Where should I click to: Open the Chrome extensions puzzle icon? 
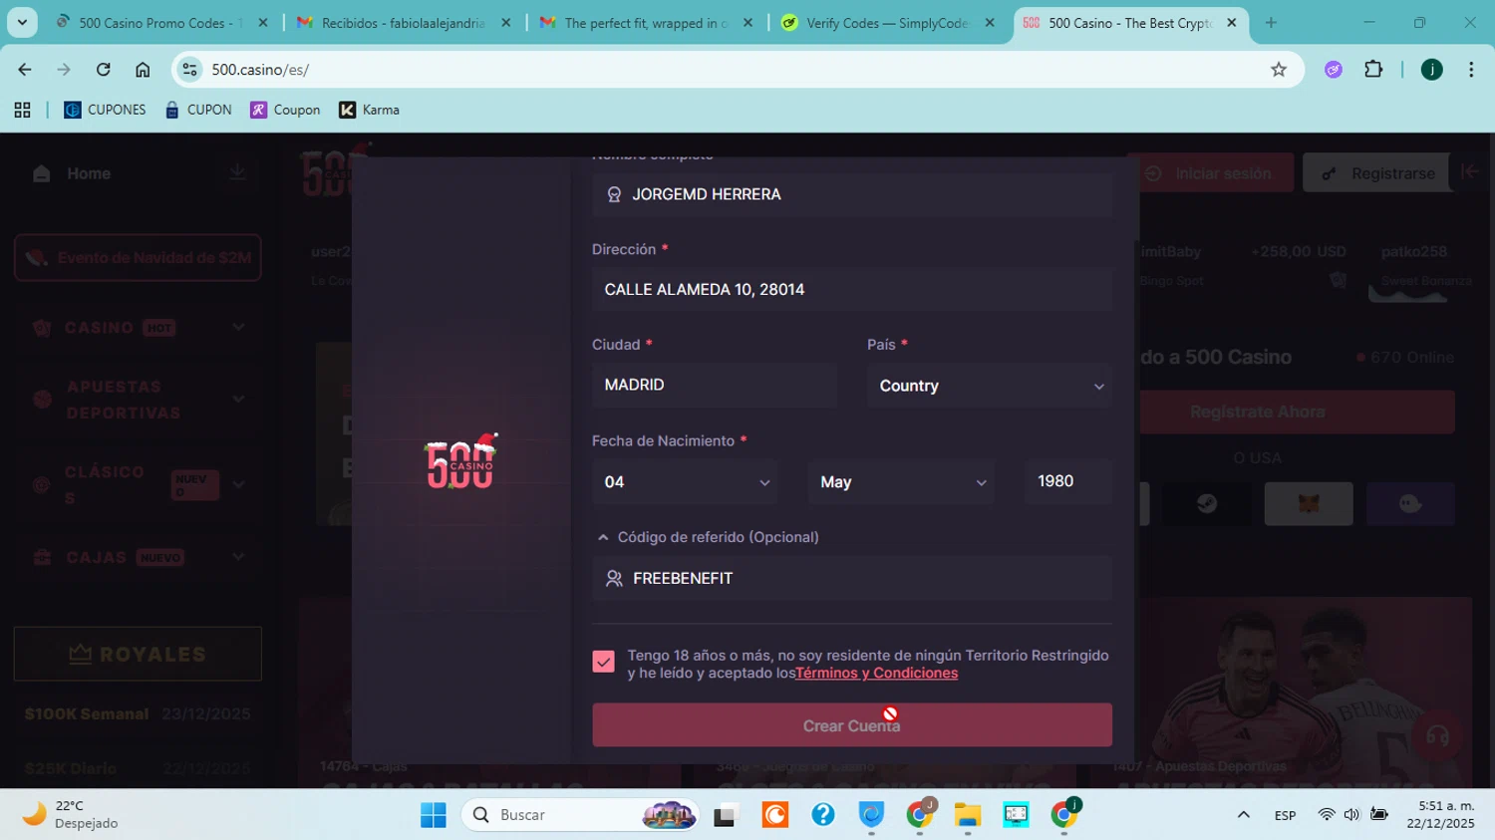click(x=1373, y=70)
